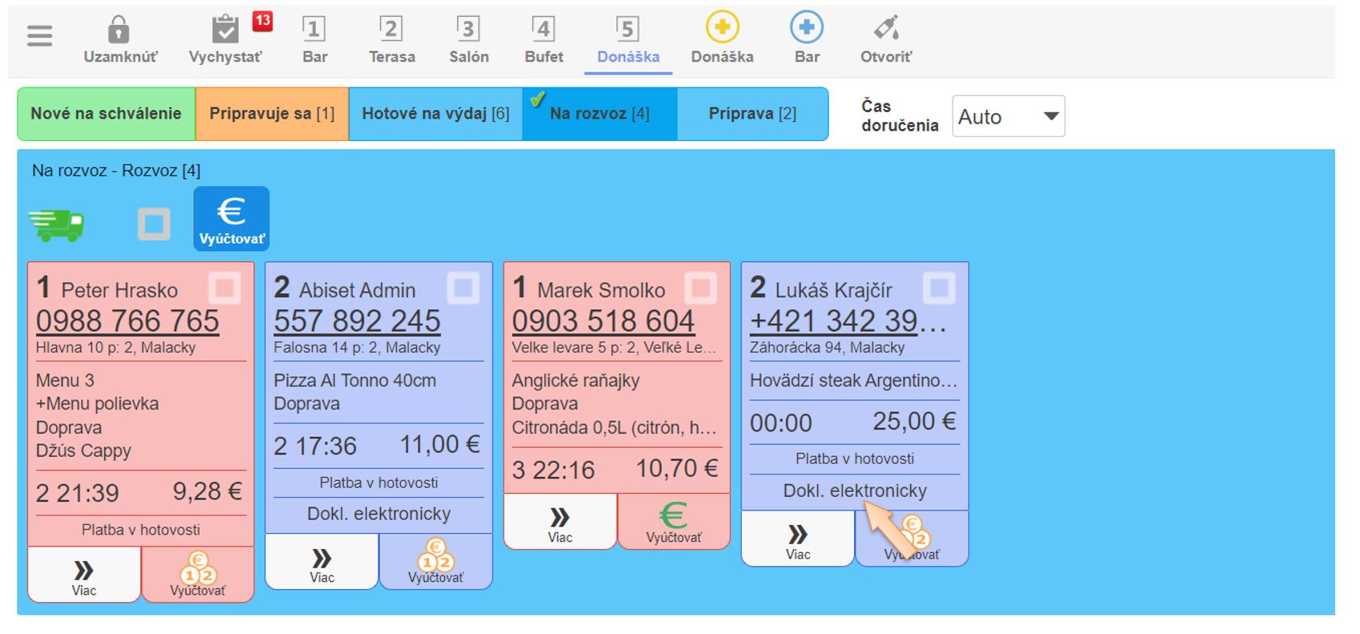The width and height of the screenshot is (1360, 634).
Task: Click Vyúčtovať on Marek Smolko order
Action: pyautogui.click(x=674, y=522)
